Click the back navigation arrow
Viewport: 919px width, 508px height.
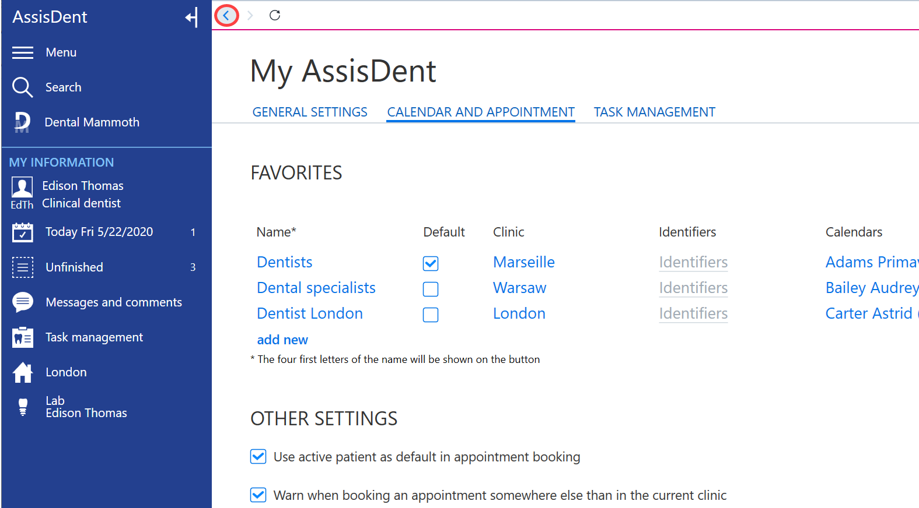pyautogui.click(x=226, y=16)
